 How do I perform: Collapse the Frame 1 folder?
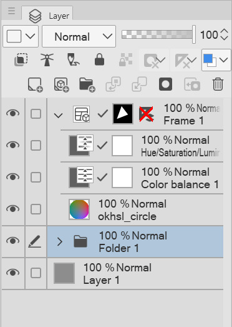click(58, 115)
